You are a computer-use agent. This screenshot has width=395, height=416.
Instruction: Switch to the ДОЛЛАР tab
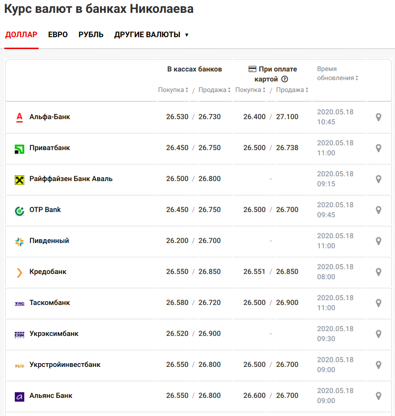point(21,35)
